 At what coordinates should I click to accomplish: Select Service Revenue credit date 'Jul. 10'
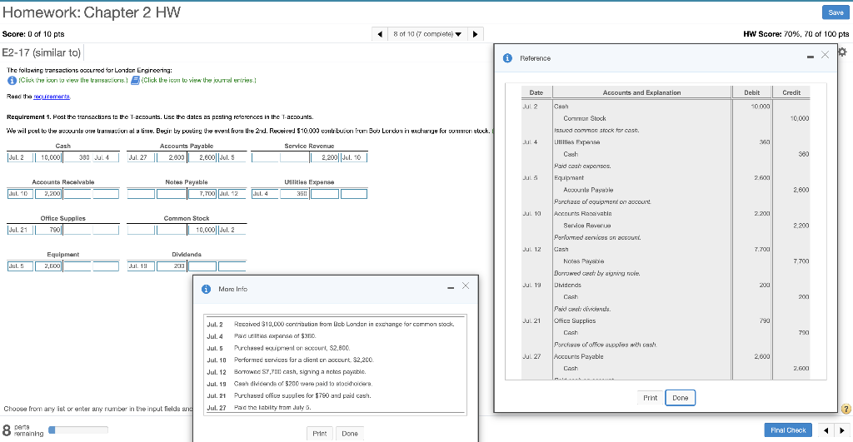tap(353, 157)
